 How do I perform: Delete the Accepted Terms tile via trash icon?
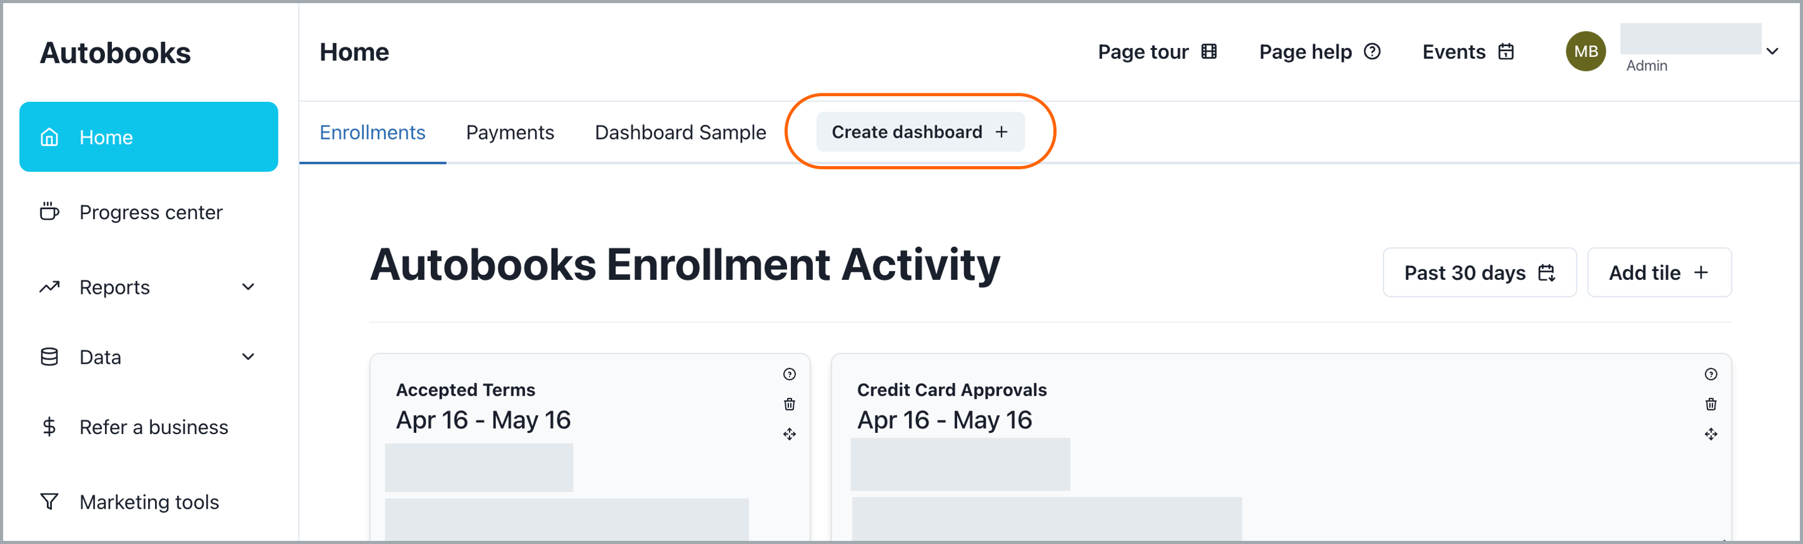point(790,404)
